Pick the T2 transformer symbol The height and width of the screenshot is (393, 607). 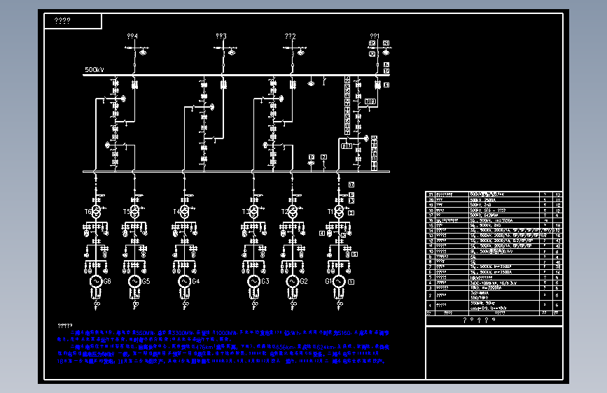293,212
